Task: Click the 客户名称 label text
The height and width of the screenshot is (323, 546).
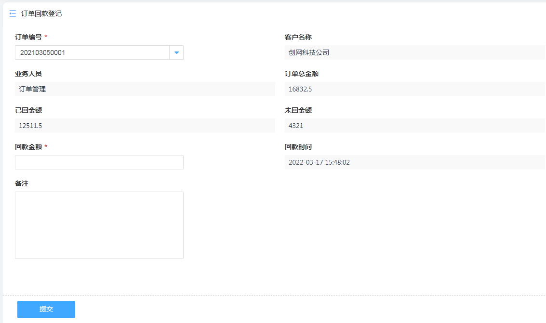Action: coord(298,37)
